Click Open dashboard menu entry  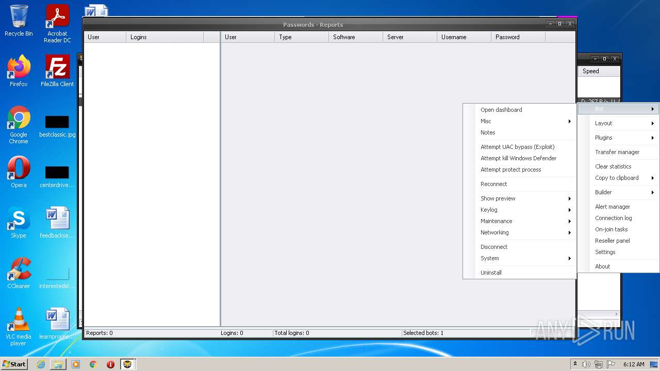coord(520,110)
